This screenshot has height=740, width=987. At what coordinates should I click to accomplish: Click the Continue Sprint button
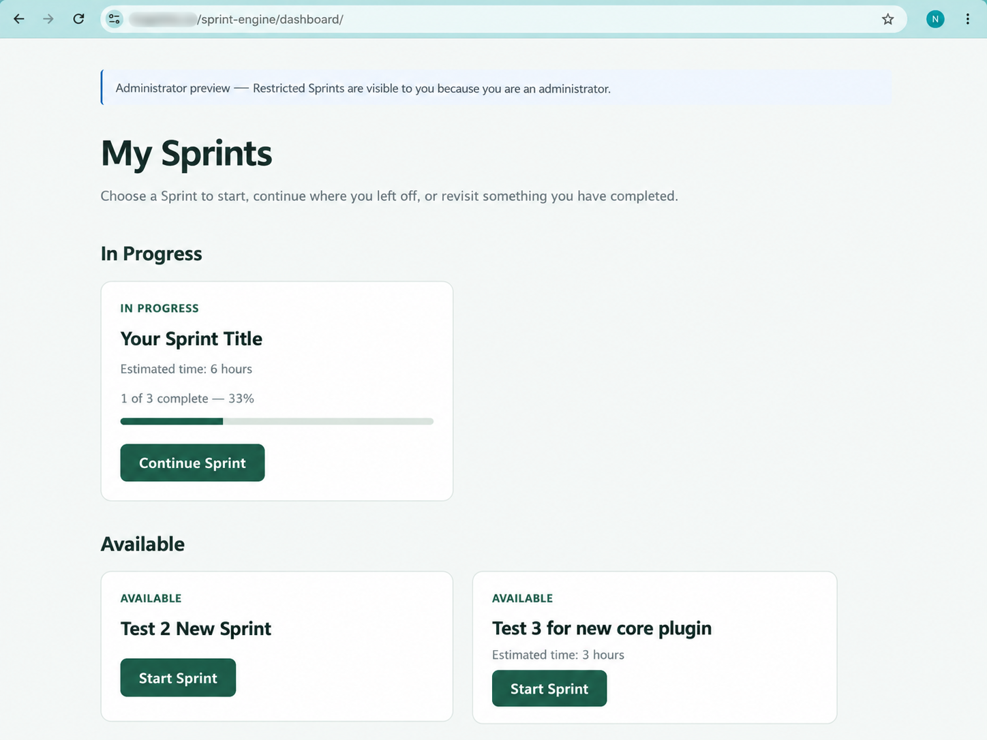click(192, 463)
